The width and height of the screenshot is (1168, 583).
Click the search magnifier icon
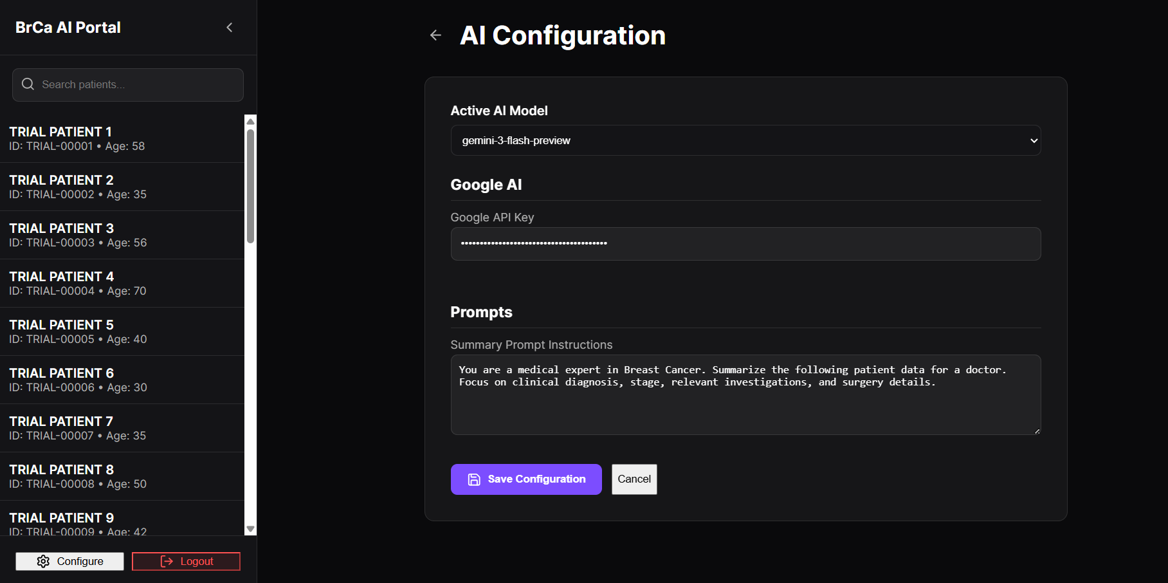pos(28,84)
